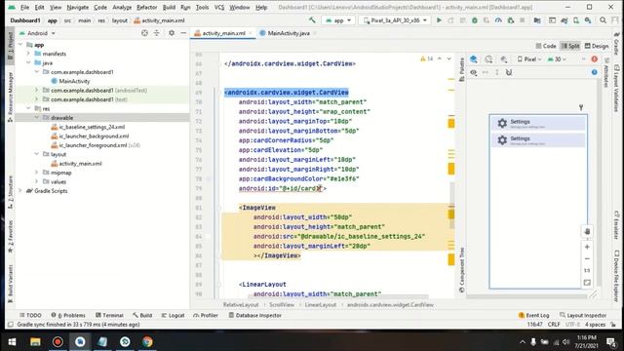This screenshot has width=624, height=351.
Task: Collapse the drawable folder
Action: tap(37, 118)
